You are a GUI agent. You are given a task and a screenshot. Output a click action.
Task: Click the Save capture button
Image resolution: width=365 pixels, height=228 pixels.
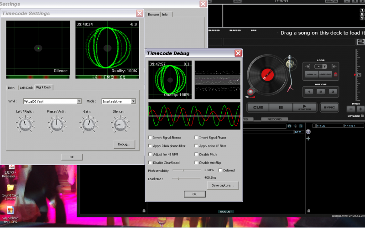tap(223, 185)
